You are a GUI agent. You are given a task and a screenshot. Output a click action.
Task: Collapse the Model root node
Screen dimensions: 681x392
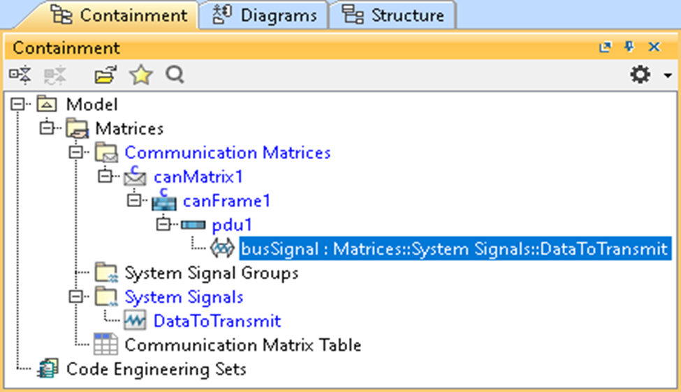pyautogui.click(x=17, y=105)
